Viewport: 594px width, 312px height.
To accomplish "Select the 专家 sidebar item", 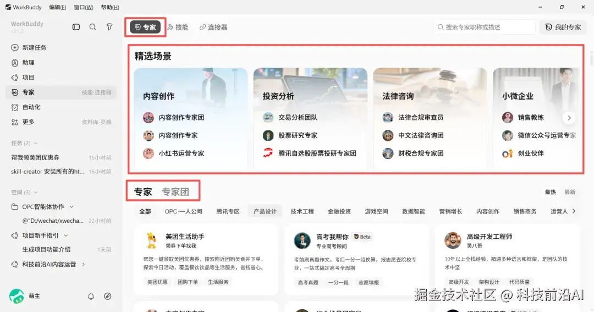I will point(61,92).
